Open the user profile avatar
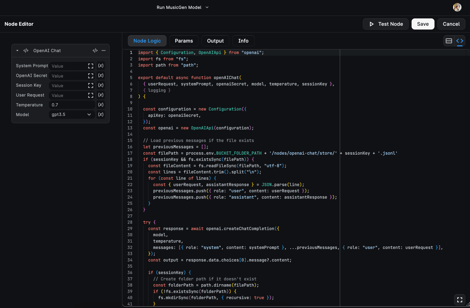This screenshot has width=470, height=308. 457,7
